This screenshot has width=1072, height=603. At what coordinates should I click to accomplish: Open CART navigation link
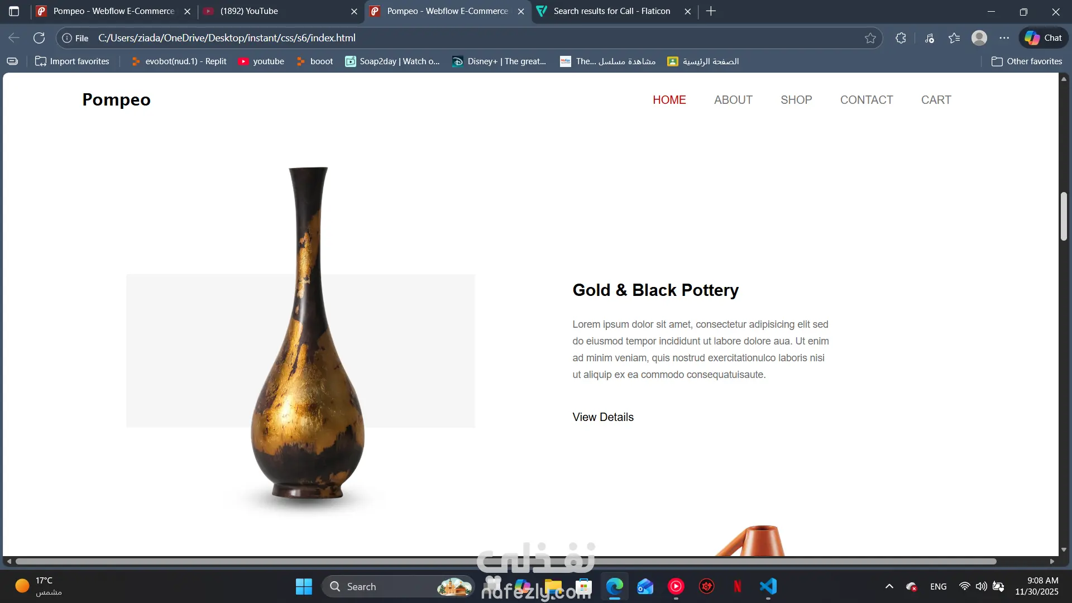(x=936, y=100)
